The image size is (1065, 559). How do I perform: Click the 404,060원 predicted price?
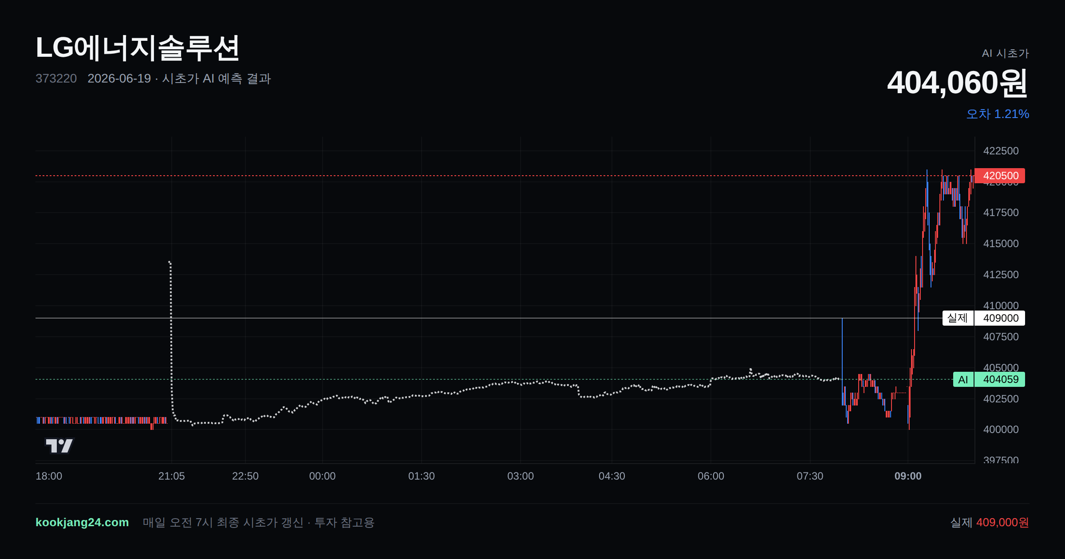coord(958,83)
